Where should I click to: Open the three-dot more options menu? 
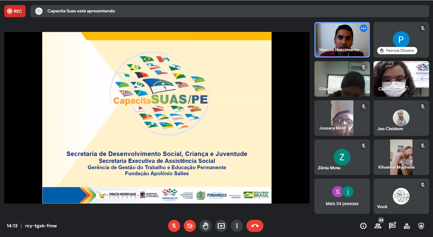(x=237, y=226)
